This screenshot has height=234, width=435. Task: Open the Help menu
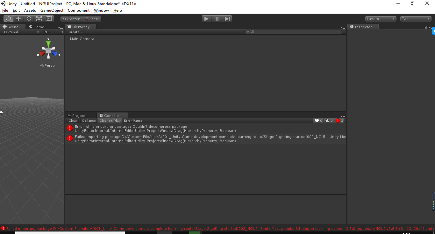[x=118, y=10]
